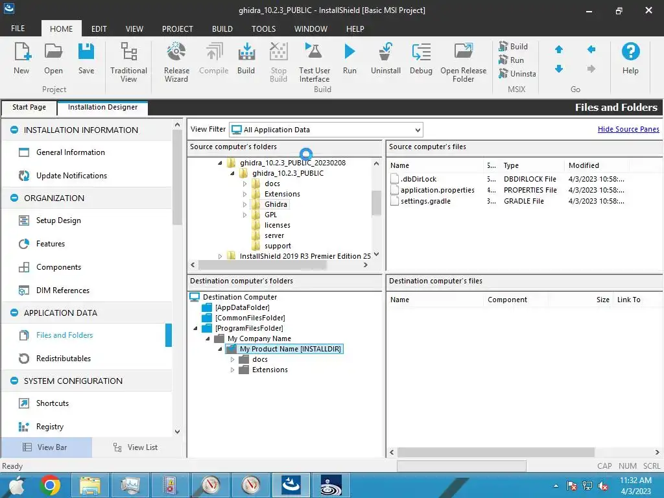Screen dimensions: 664x498
Task: Expand destination docs folder arrow
Action: (x=233, y=359)
